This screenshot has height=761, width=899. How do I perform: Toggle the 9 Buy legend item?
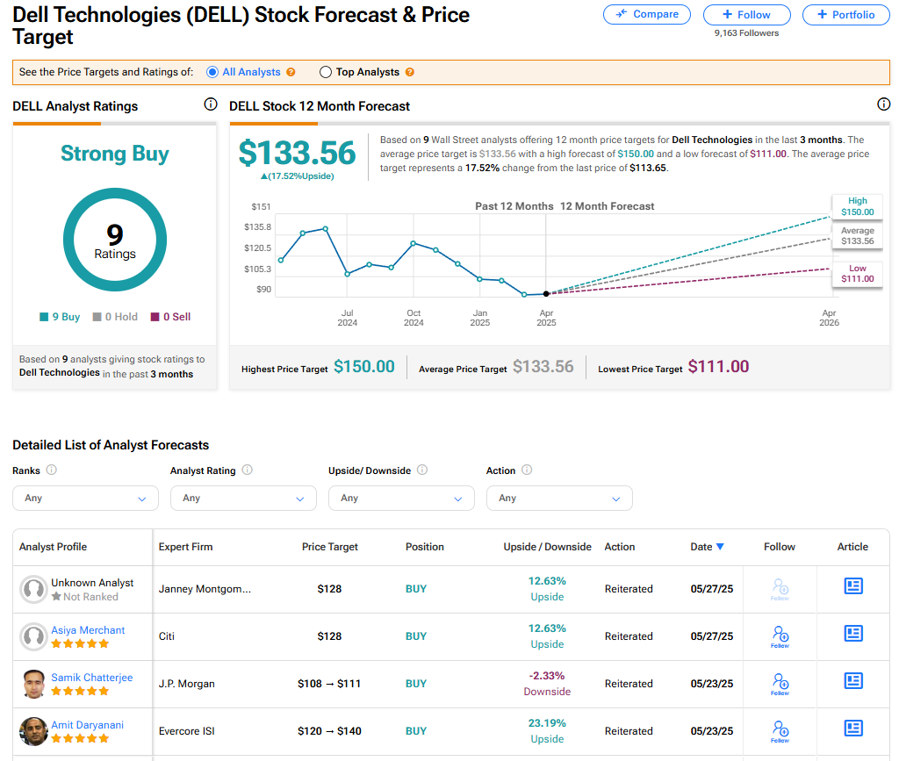[x=60, y=317]
